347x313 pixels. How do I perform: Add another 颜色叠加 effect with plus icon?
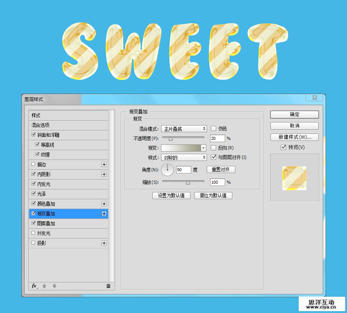[x=104, y=204]
